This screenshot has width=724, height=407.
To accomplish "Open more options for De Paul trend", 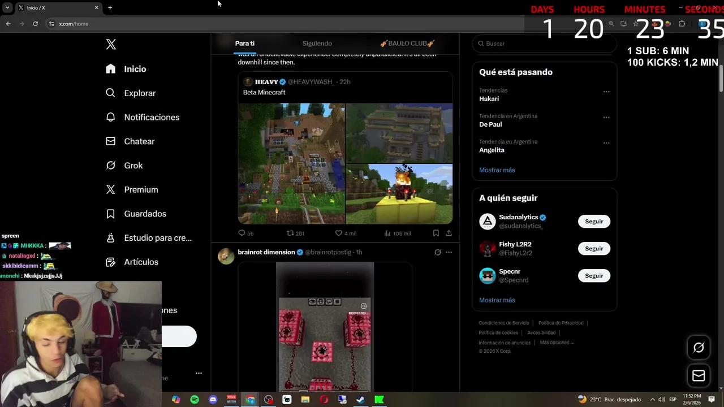I will (x=606, y=118).
